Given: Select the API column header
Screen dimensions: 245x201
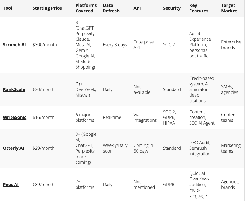Looking at the screenshot, I should tap(137, 8).
